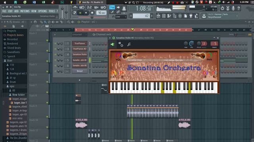Viewport: 254px width, 142px height.
Task: Select the nice intro sample file
Action: pos(17,118)
